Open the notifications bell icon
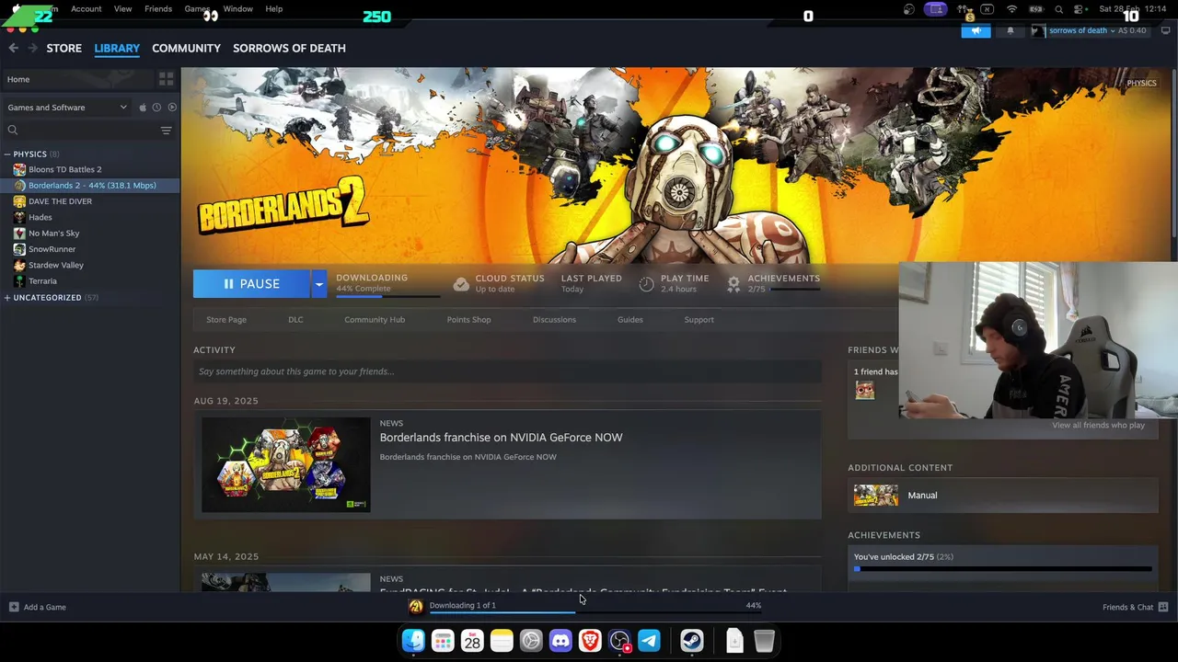The height and width of the screenshot is (662, 1178). [1010, 30]
